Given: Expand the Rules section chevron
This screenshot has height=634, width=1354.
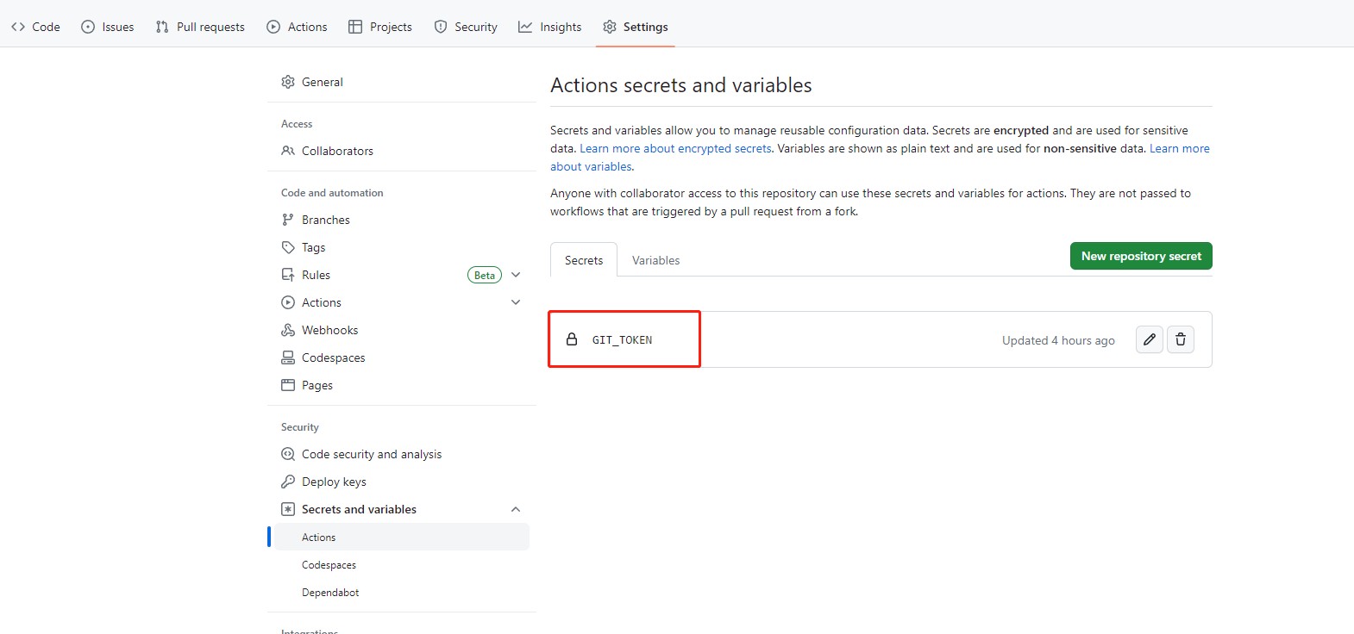Looking at the screenshot, I should 516,275.
